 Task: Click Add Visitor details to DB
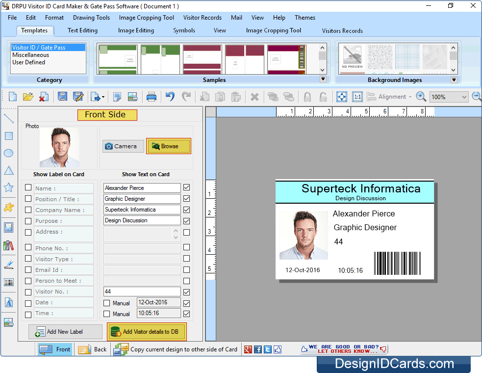pyautogui.click(x=147, y=332)
